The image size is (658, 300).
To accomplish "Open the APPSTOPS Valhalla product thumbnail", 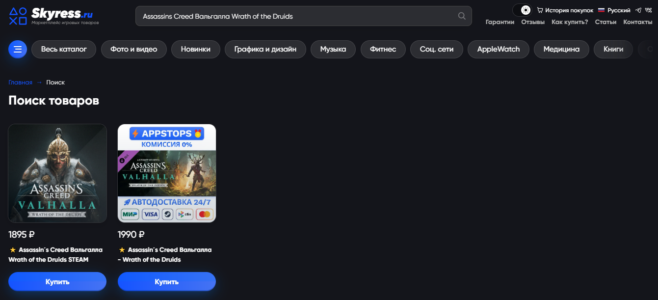I will [x=167, y=173].
